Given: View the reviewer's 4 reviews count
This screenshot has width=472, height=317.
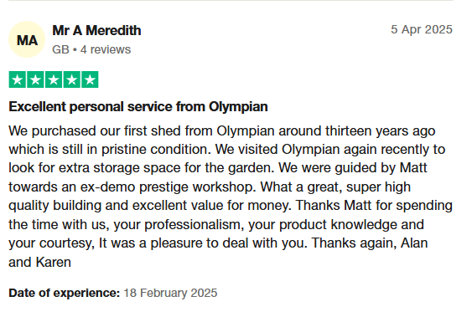Looking at the screenshot, I should 106,49.
